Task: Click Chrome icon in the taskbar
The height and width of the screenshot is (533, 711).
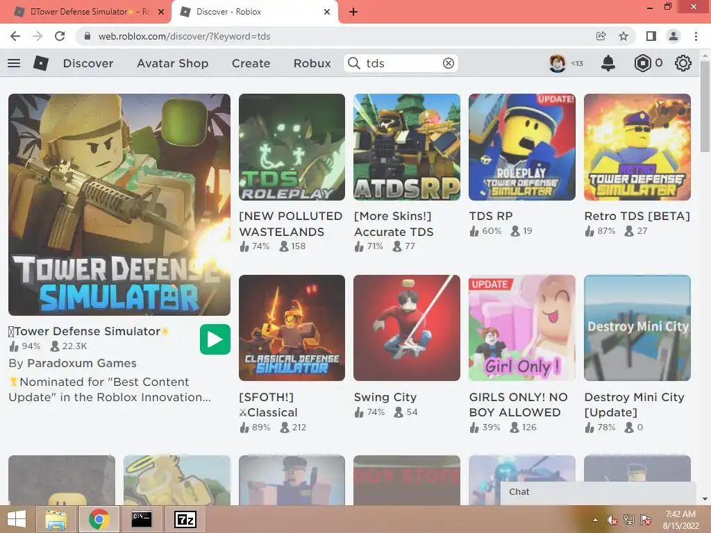Action: (99, 519)
